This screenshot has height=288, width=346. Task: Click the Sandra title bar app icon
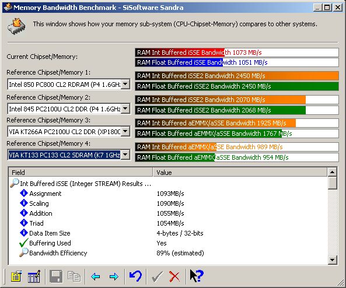[8, 7]
